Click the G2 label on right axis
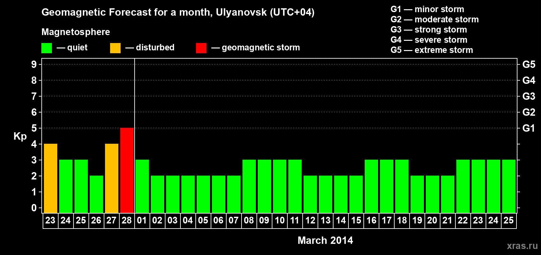 529,112
